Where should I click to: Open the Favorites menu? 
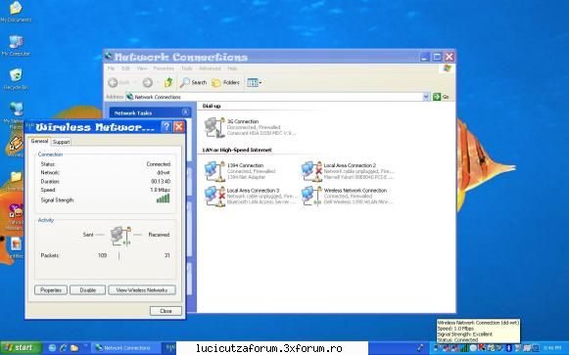coord(164,68)
